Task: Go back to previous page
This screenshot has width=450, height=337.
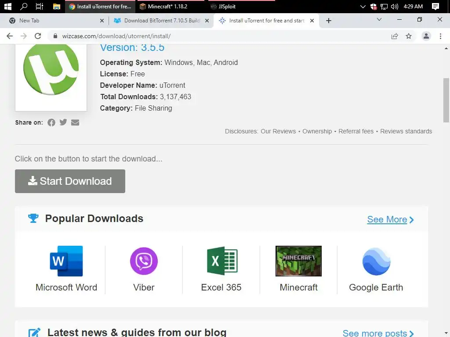Action: click(10, 36)
